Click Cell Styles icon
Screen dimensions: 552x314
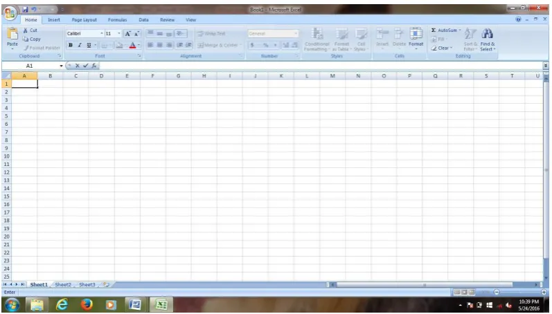362,35
